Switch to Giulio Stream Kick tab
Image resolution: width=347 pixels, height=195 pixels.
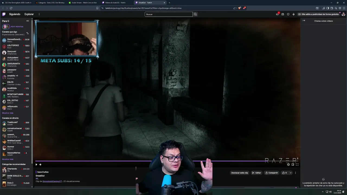click(x=83, y=3)
